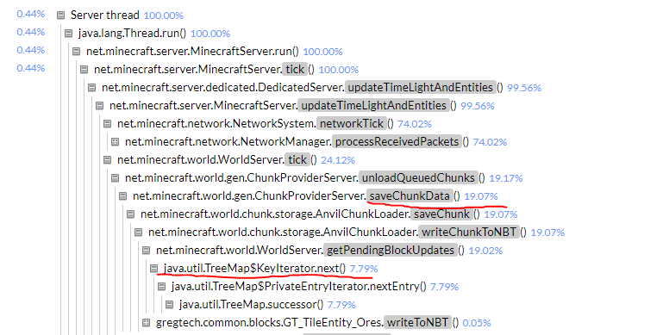Click DedicatedServer updateTimeLightAndEntities method name
This screenshot has width=663, height=335.
click(420, 88)
